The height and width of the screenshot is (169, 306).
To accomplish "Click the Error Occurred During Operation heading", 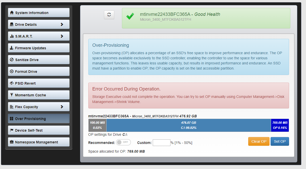I will tap(126, 89).
